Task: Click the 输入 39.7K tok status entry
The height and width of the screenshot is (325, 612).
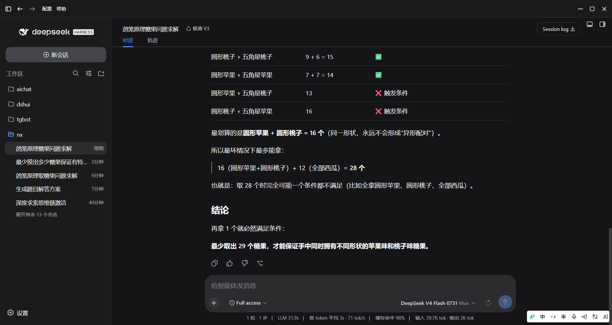Action: pyautogui.click(x=430, y=318)
